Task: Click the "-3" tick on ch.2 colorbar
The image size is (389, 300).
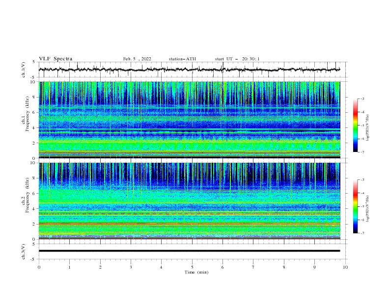Action: 362,180
